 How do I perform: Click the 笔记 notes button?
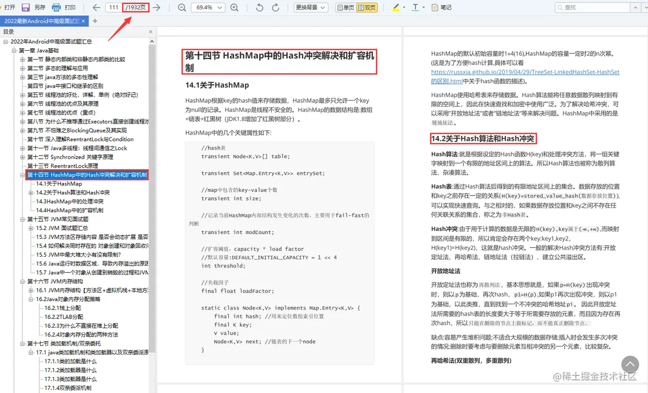click(x=441, y=7)
